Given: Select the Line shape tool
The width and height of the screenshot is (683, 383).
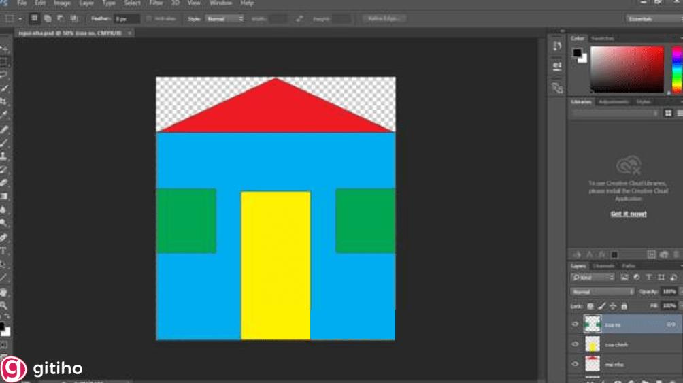Looking at the screenshot, I should pyautogui.click(x=4, y=278).
